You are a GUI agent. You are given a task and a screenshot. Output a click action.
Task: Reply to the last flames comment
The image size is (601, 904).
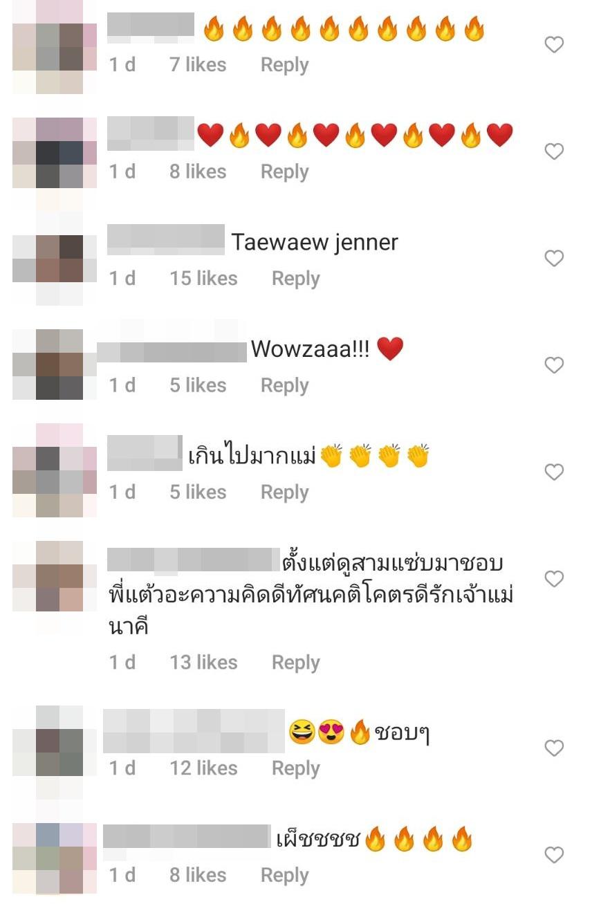[284, 875]
